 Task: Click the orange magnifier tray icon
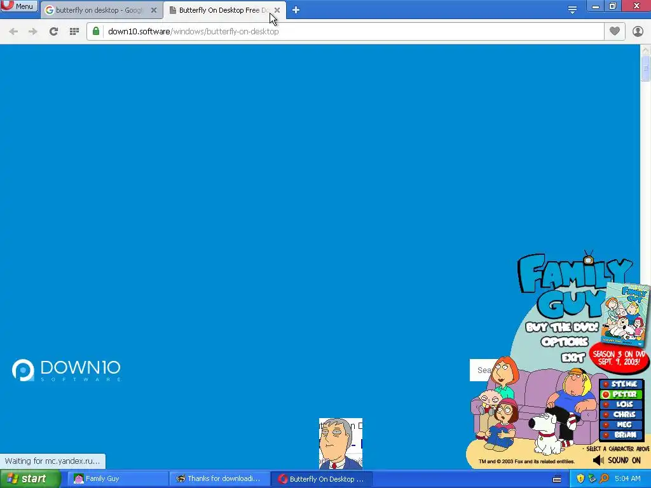click(x=604, y=479)
